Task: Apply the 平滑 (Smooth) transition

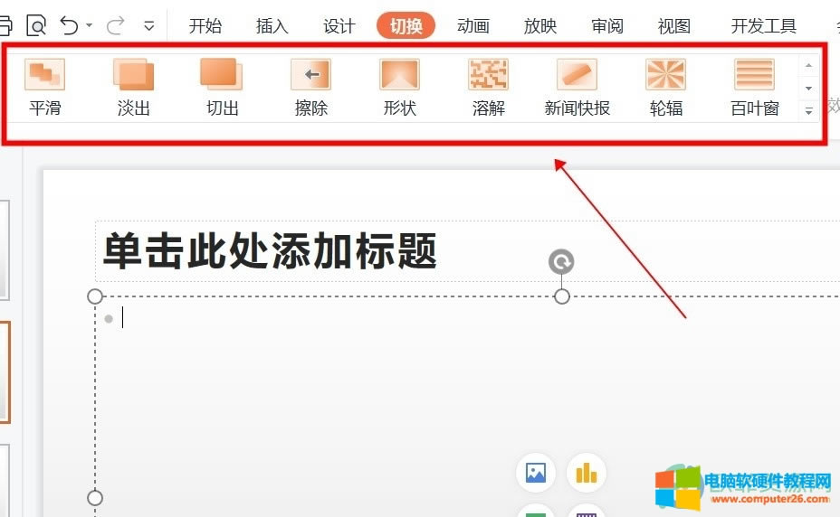Action: tap(44, 87)
